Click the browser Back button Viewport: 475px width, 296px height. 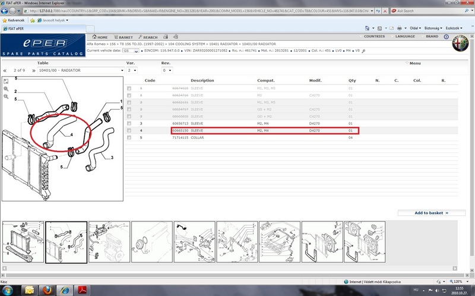pos(4,11)
